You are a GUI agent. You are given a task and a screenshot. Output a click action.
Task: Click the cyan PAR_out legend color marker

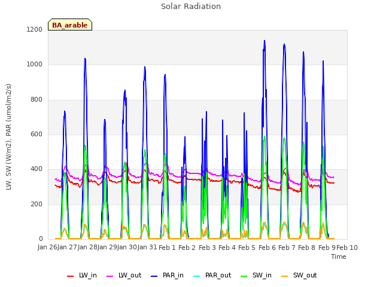[x=196, y=276]
